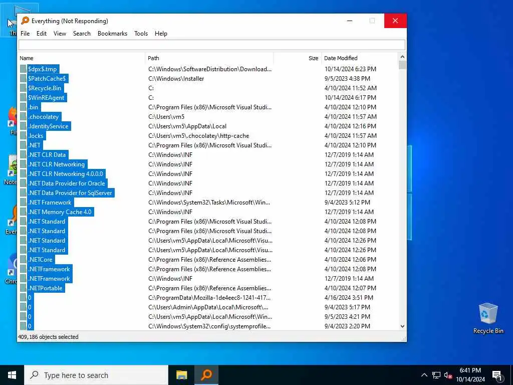Viewport: 513px width, 385px height.
Task: Click scroll down arrow of results list
Action: click(x=402, y=326)
